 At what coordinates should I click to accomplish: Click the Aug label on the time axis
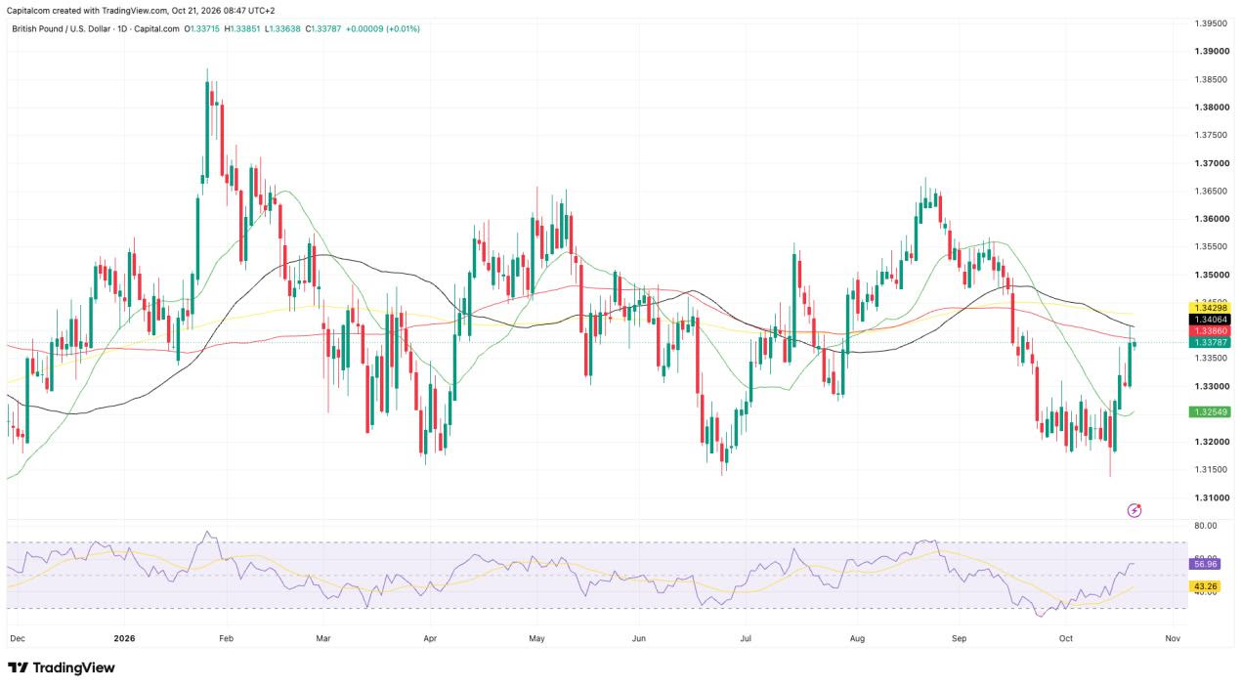pos(859,638)
